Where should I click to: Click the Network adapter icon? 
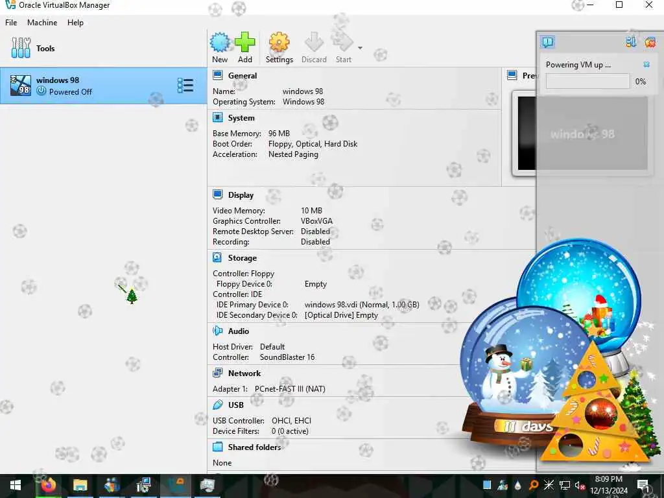[218, 373]
